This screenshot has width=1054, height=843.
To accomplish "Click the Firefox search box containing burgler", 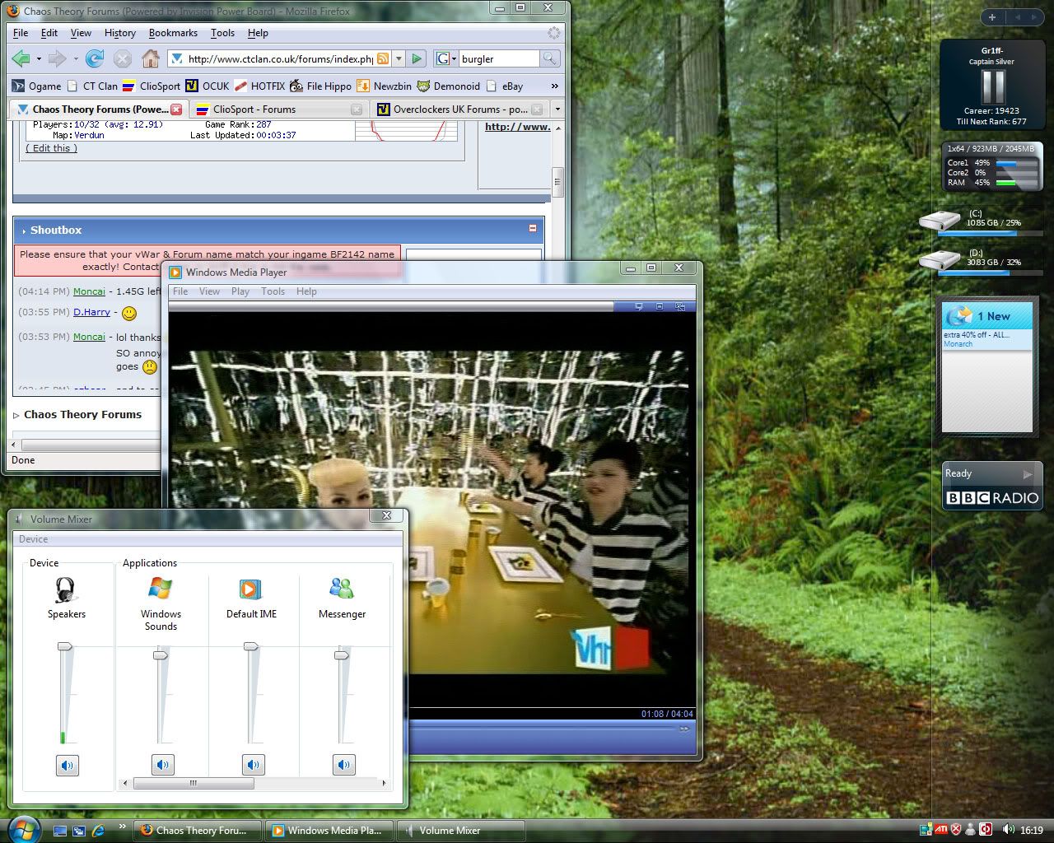I will 498,58.
